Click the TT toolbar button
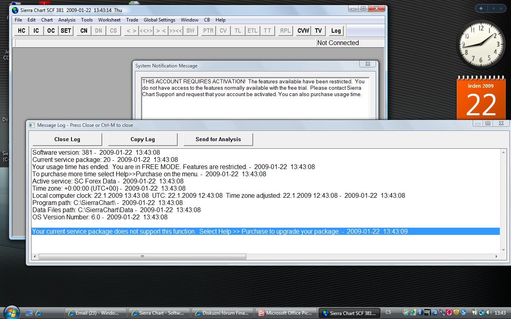This screenshot has width=511, height=319. point(267,31)
